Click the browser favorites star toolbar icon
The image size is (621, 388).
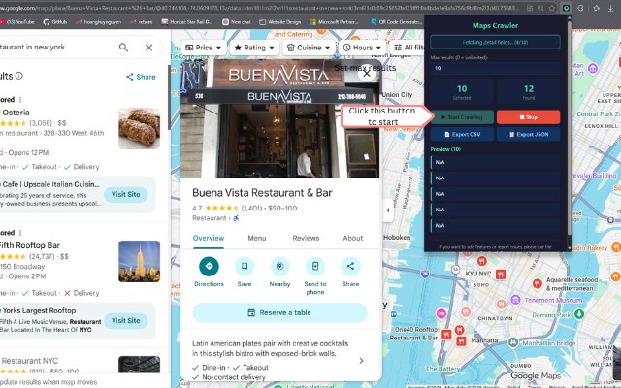coord(596,8)
